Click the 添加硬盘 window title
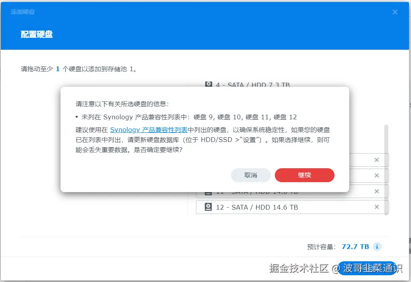The image size is (411, 282). coord(23,12)
